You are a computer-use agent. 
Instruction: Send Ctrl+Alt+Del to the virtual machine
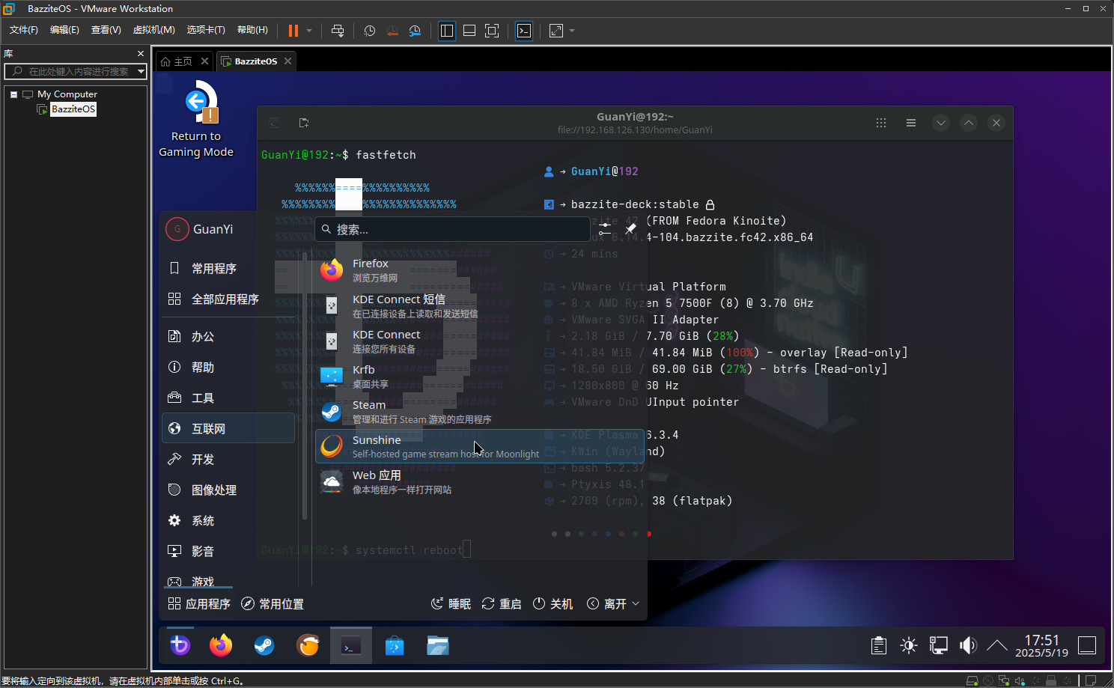click(338, 31)
